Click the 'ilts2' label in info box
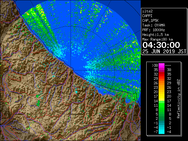188x141 pixels. click(147, 11)
